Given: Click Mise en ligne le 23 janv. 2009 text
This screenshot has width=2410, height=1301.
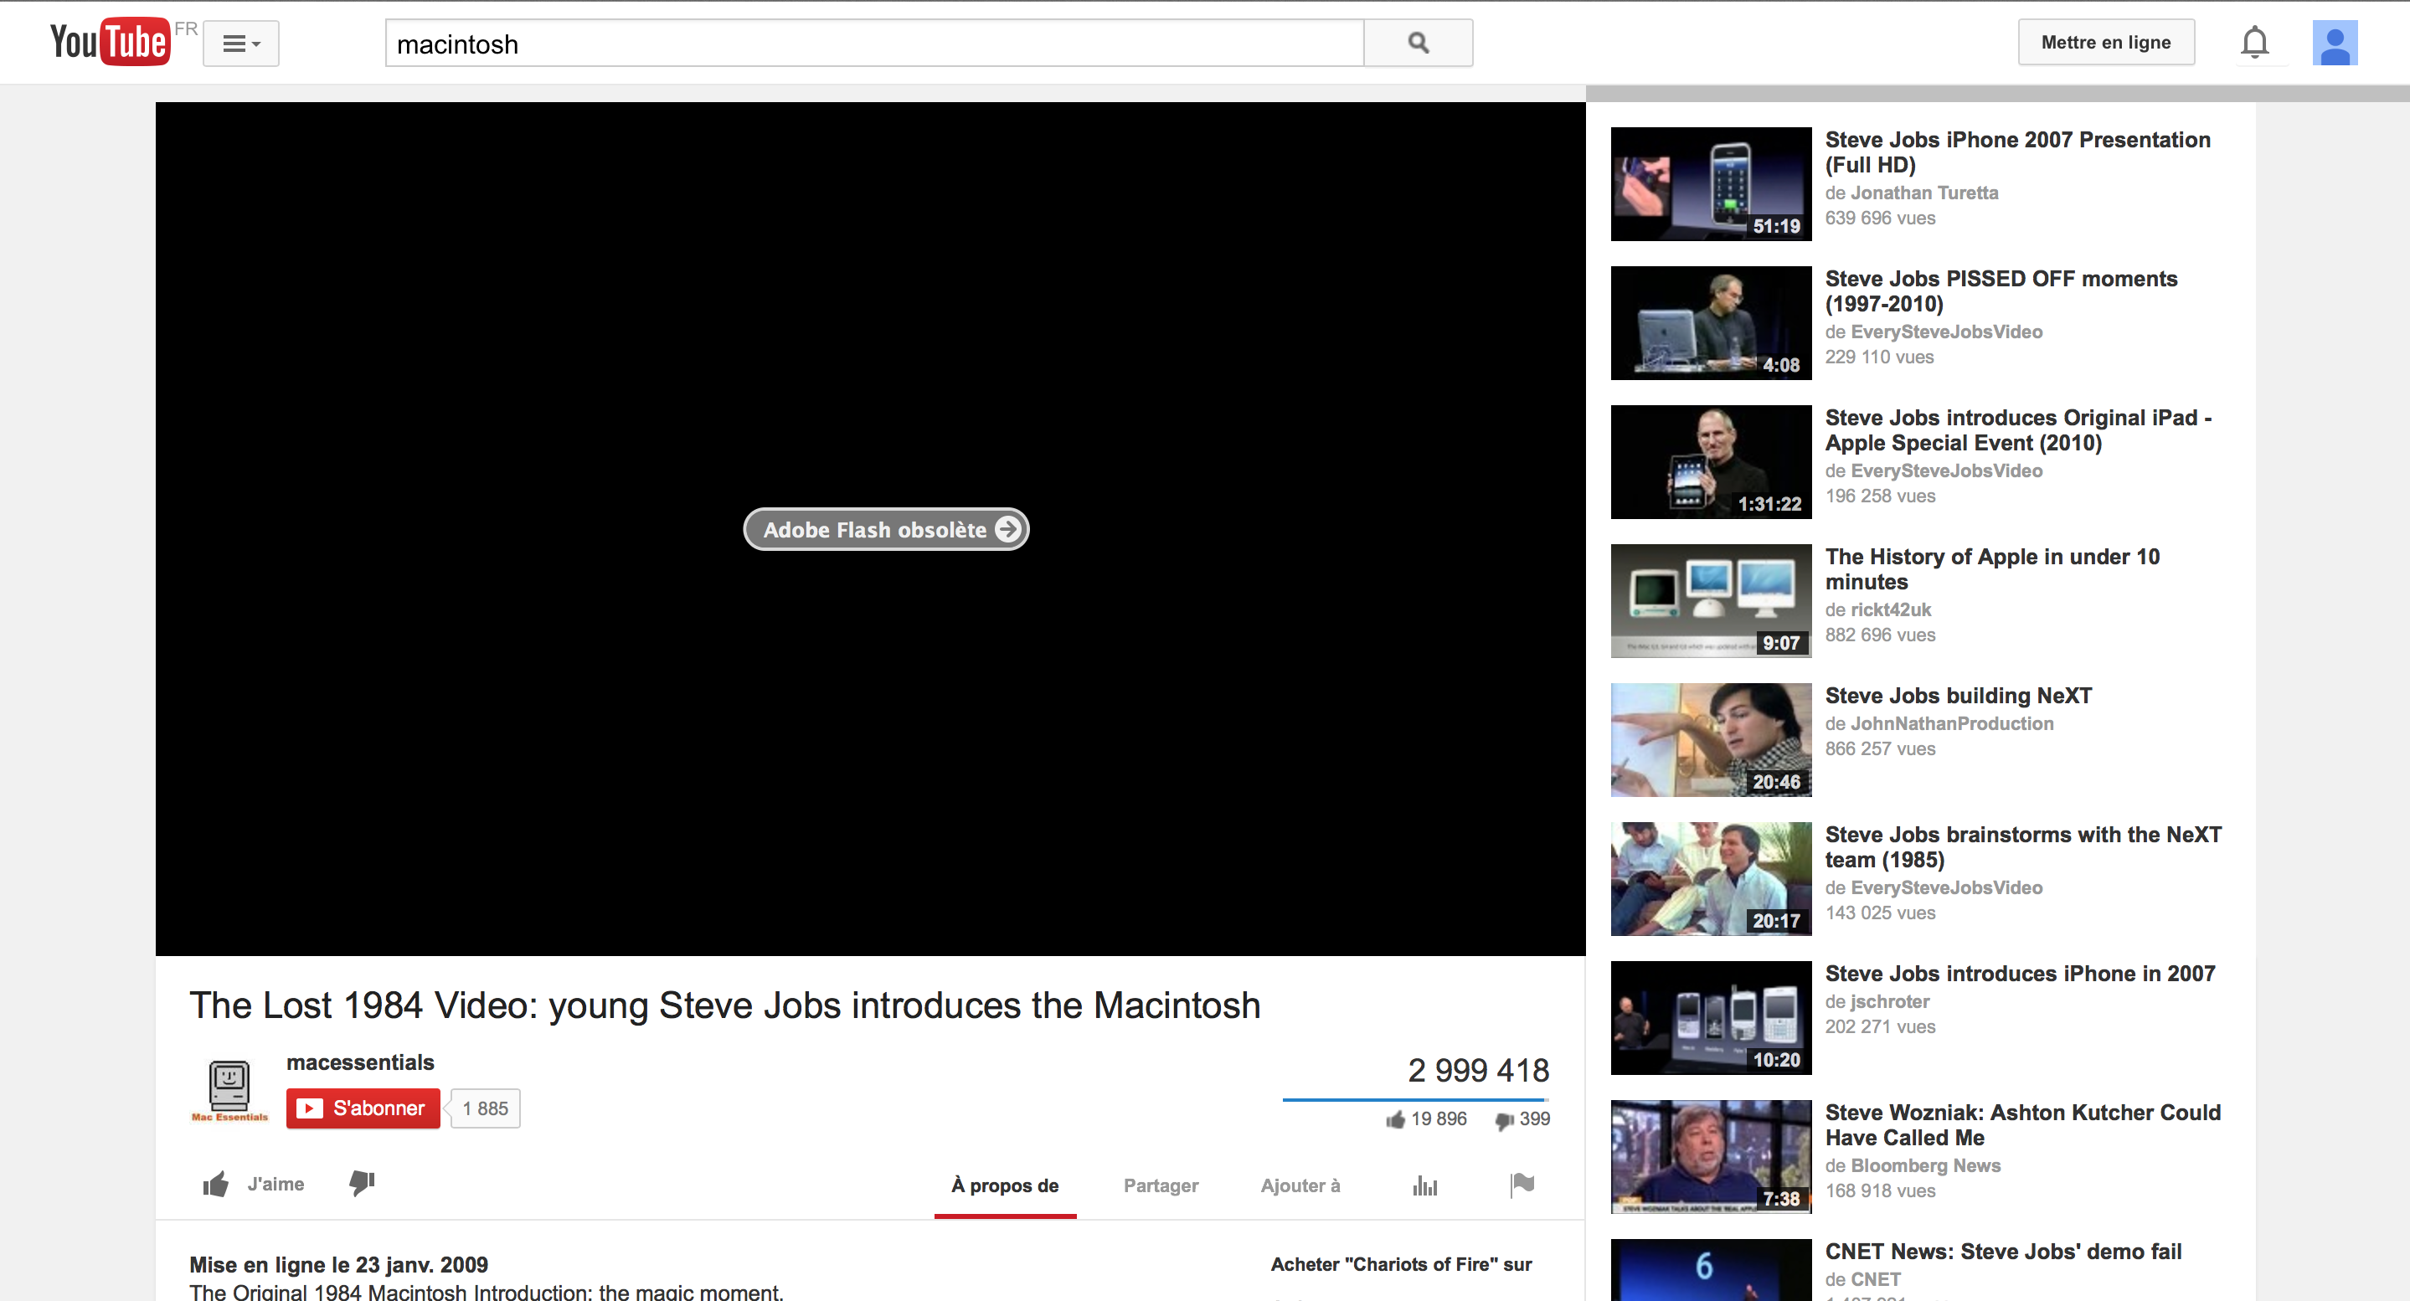Looking at the screenshot, I should point(338,1264).
